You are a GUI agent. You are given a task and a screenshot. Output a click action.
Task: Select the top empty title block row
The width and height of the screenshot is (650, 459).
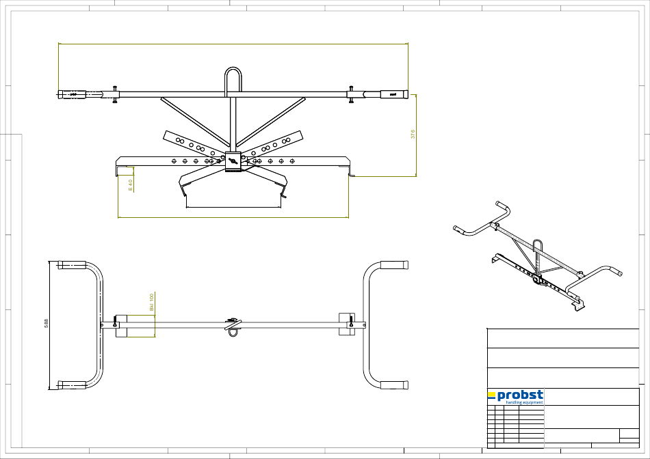(x=562, y=339)
